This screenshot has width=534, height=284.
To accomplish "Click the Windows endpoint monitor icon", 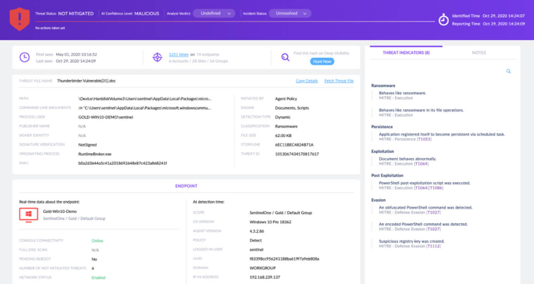I will point(29,214).
